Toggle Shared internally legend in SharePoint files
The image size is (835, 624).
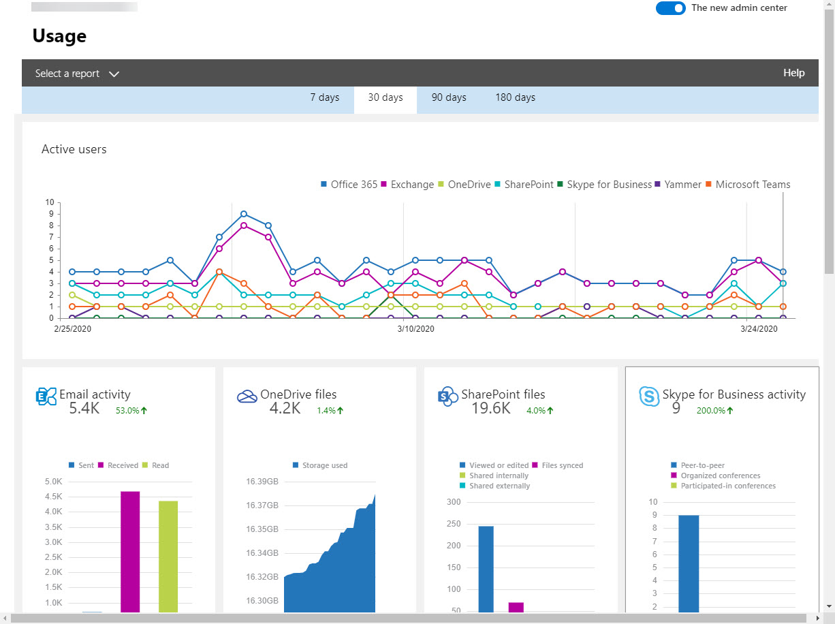(494, 475)
